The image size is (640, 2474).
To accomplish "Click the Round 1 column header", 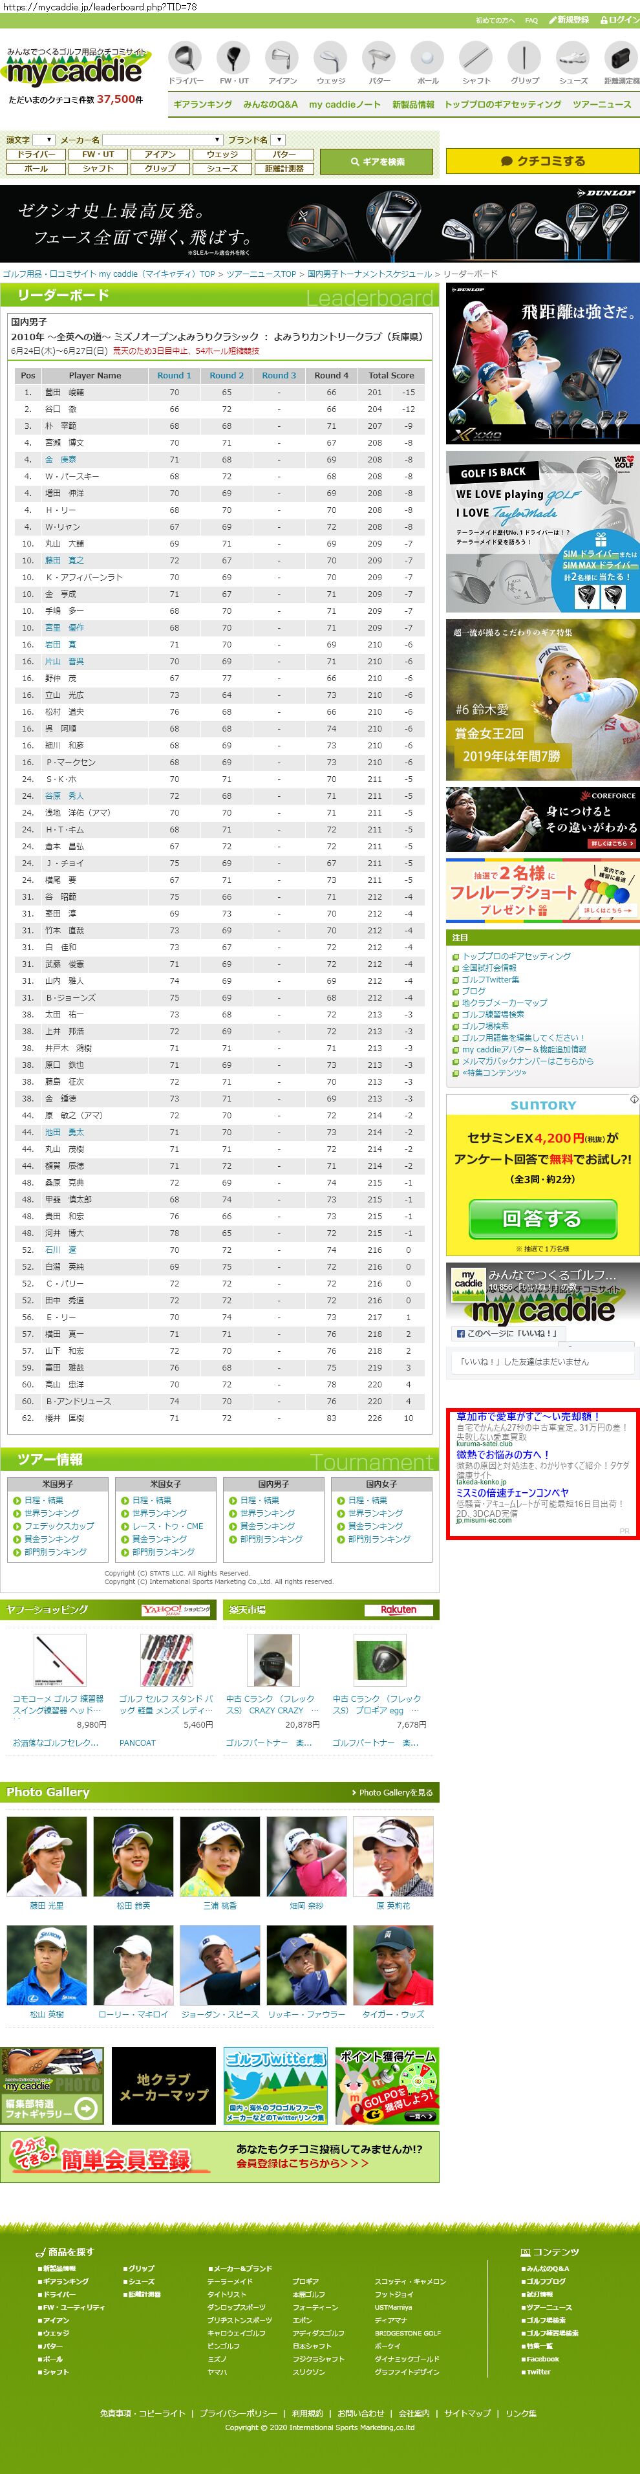I will (x=174, y=376).
